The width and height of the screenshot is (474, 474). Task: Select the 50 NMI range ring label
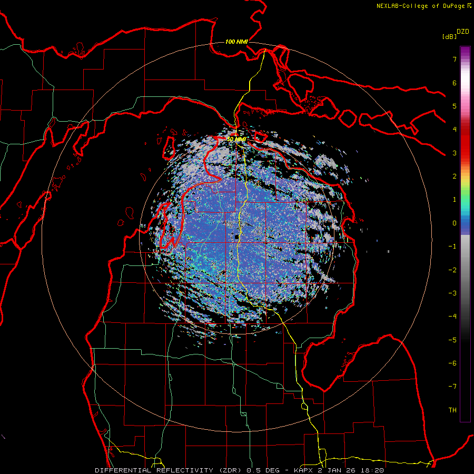237,139
